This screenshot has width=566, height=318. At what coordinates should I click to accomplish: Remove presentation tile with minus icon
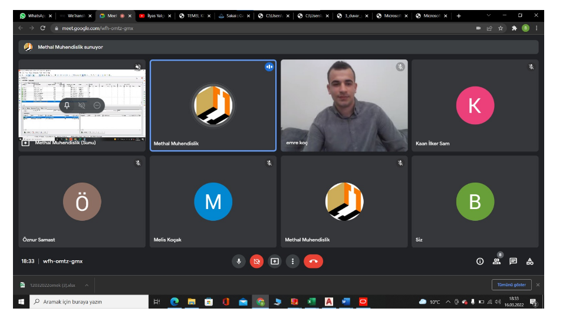(x=97, y=105)
